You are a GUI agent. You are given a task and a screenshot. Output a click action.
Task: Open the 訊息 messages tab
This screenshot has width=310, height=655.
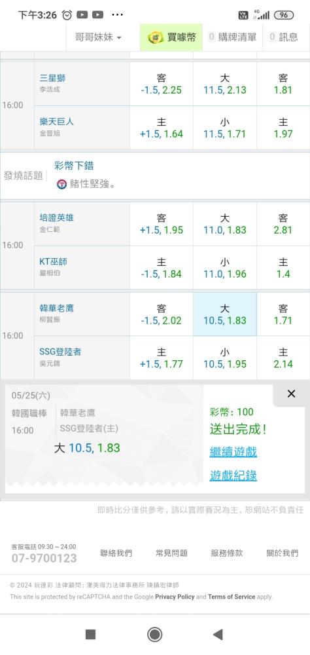[284, 37]
